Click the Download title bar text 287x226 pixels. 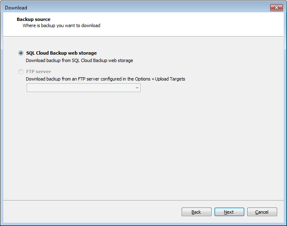(x=16, y=8)
